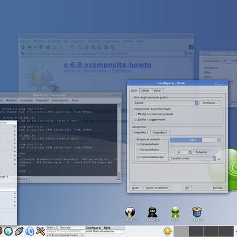Screen dimensions: 237x237
Task: Click the preview vertical scrollbar up arrow
Action: pyautogui.click(x=219, y=139)
